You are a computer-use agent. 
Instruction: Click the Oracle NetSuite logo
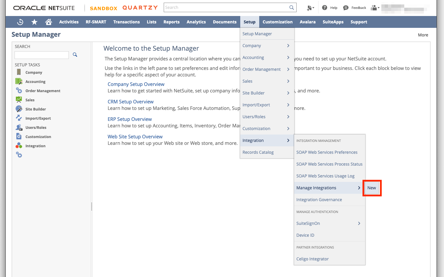(44, 8)
